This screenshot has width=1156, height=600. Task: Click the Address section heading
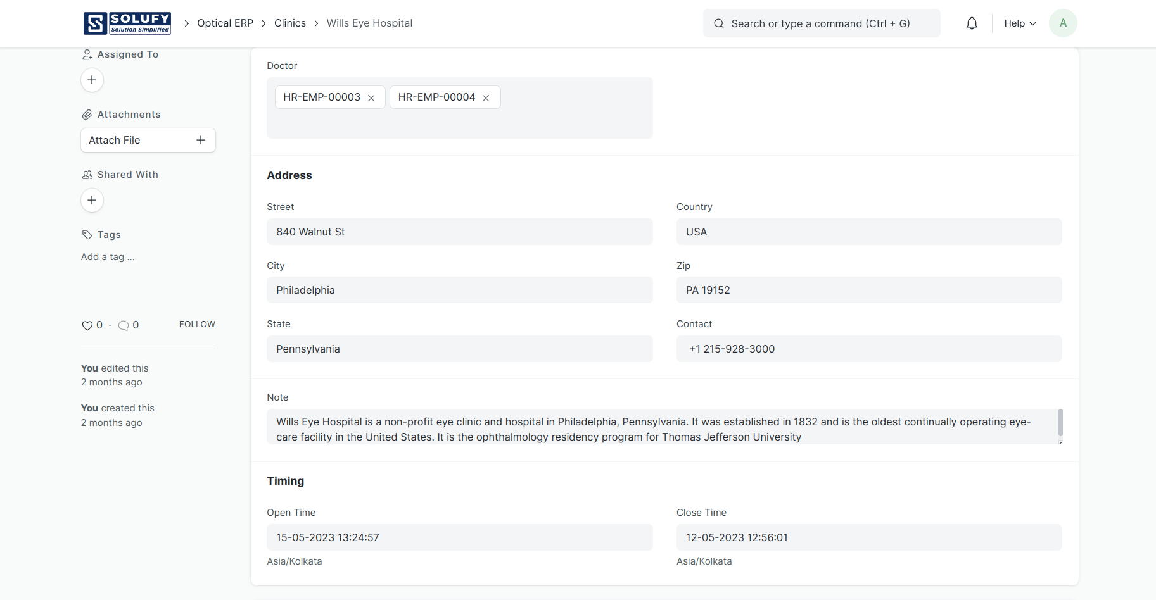[x=289, y=175]
